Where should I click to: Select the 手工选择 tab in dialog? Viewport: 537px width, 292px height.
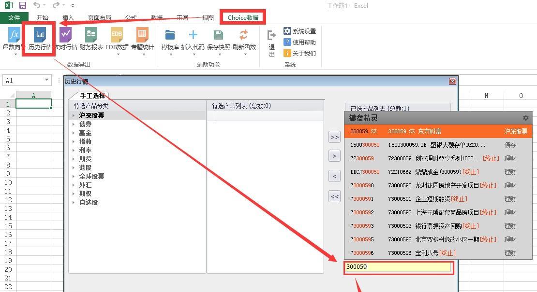click(92, 96)
